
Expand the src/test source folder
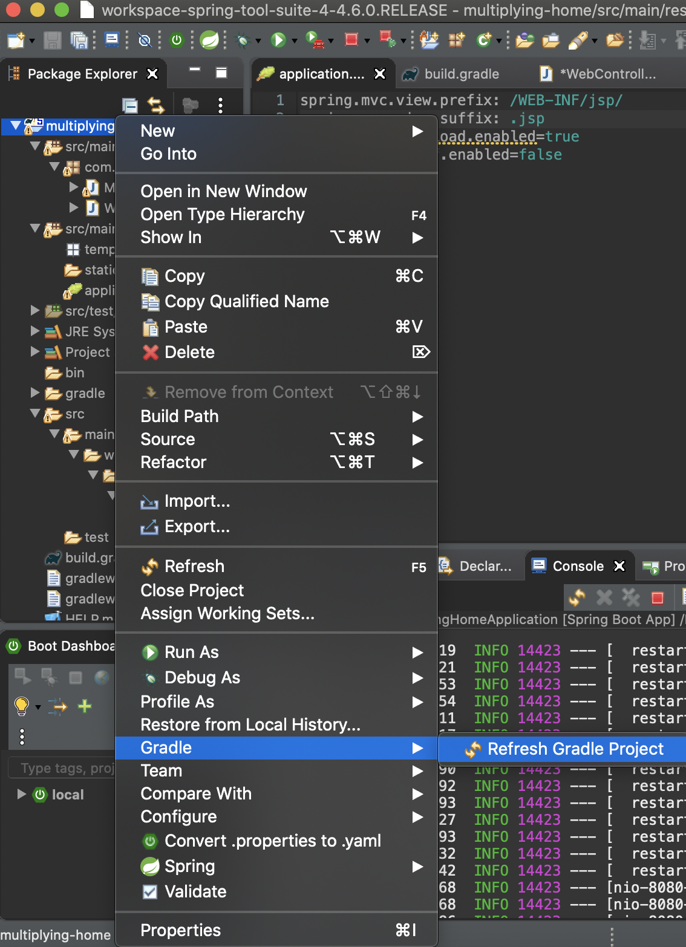(36, 310)
